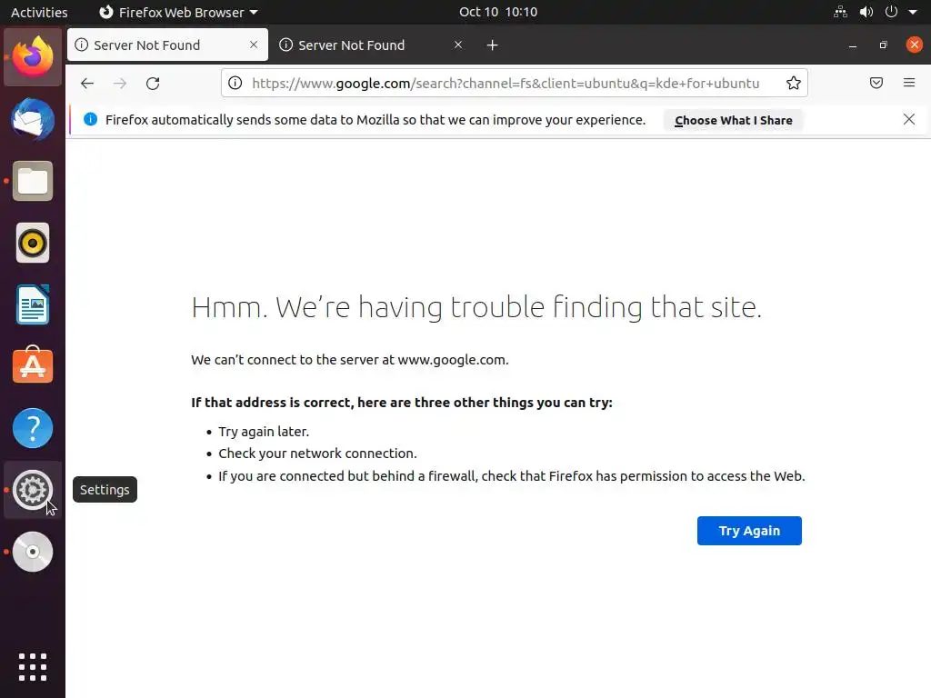Click the 'Hmm. We're having trouble finding that site.' heading
This screenshot has width=931, height=698.
[476, 307]
